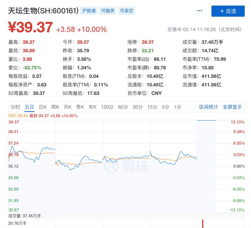The image size is (251, 228).
Task: Click 量比 value 3.96
Action: [x=27, y=59]
